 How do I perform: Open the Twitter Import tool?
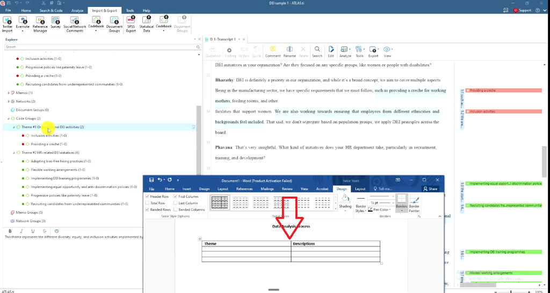click(x=7, y=24)
